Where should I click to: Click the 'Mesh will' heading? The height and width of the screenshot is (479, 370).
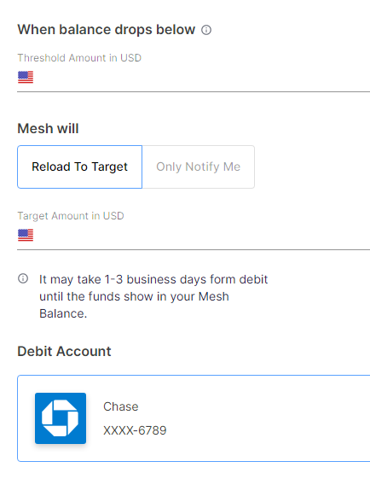pyautogui.click(x=48, y=128)
